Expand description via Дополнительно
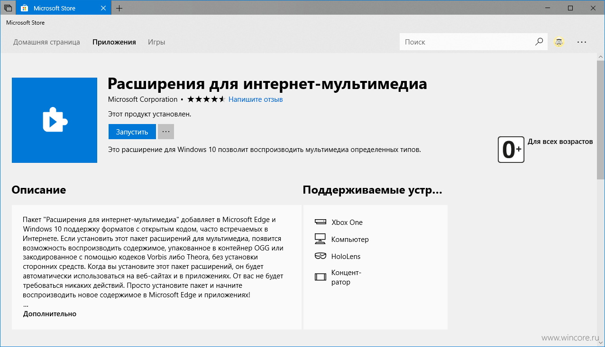605x347 pixels. click(x=50, y=313)
